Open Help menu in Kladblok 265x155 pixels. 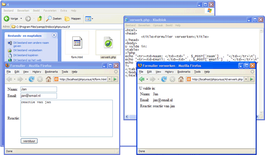(178, 25)
